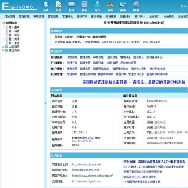The width and height of the screenshot is (188, 188).
Task: Select 审核信息 in the top navigation bar
Action: [39, 16]
